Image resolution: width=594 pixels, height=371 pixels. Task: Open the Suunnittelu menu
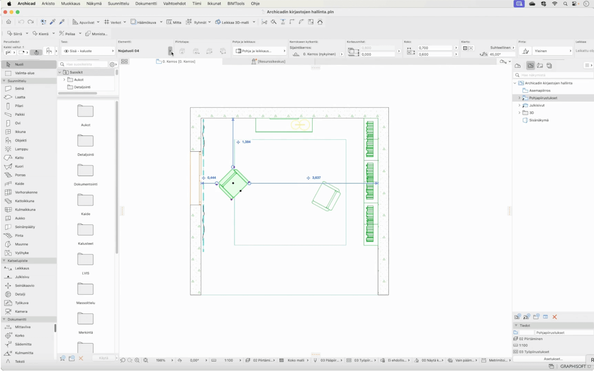(x=118, y=4)
